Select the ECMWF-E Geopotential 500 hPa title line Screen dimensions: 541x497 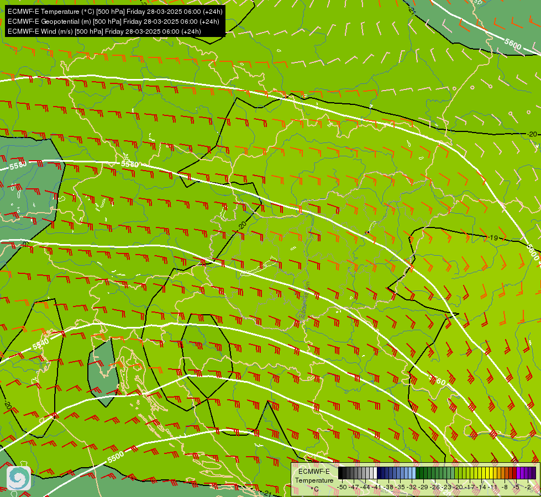(113, 22)
